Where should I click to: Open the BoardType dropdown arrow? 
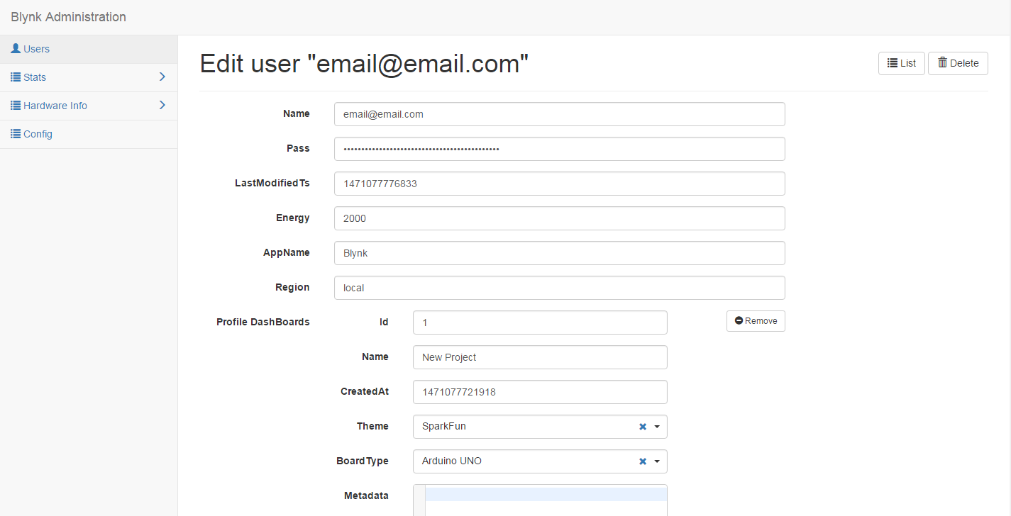[657, 461]
